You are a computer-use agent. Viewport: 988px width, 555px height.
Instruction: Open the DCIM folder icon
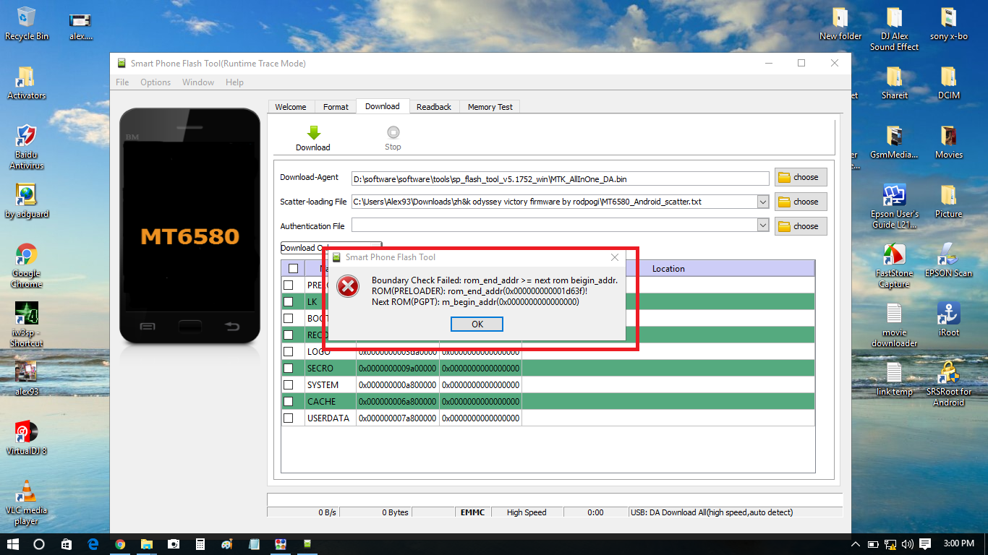tap(948, 77)
